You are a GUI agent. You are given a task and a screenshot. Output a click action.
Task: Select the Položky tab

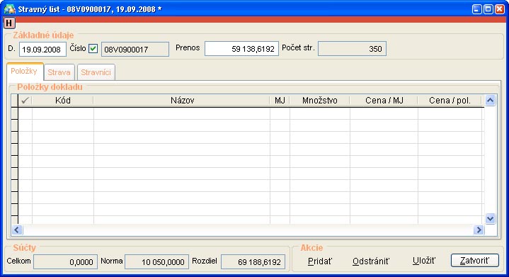pos(24,71)
